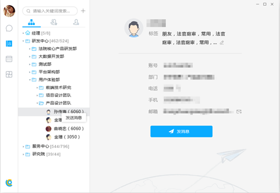
Task: Click 发送消息 tooltip popup
Action: [x=74, y=118]
